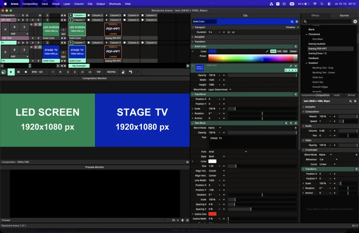Click the macOS Spotlight search icon
This screenshot has height=233, width=359.
(322, 4)
